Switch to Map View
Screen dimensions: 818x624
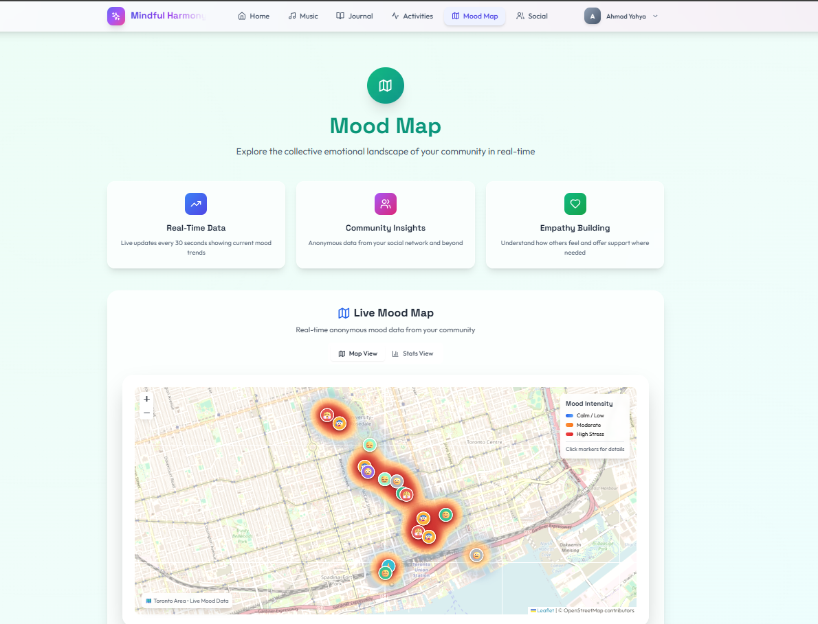click(x=358, y=354)
